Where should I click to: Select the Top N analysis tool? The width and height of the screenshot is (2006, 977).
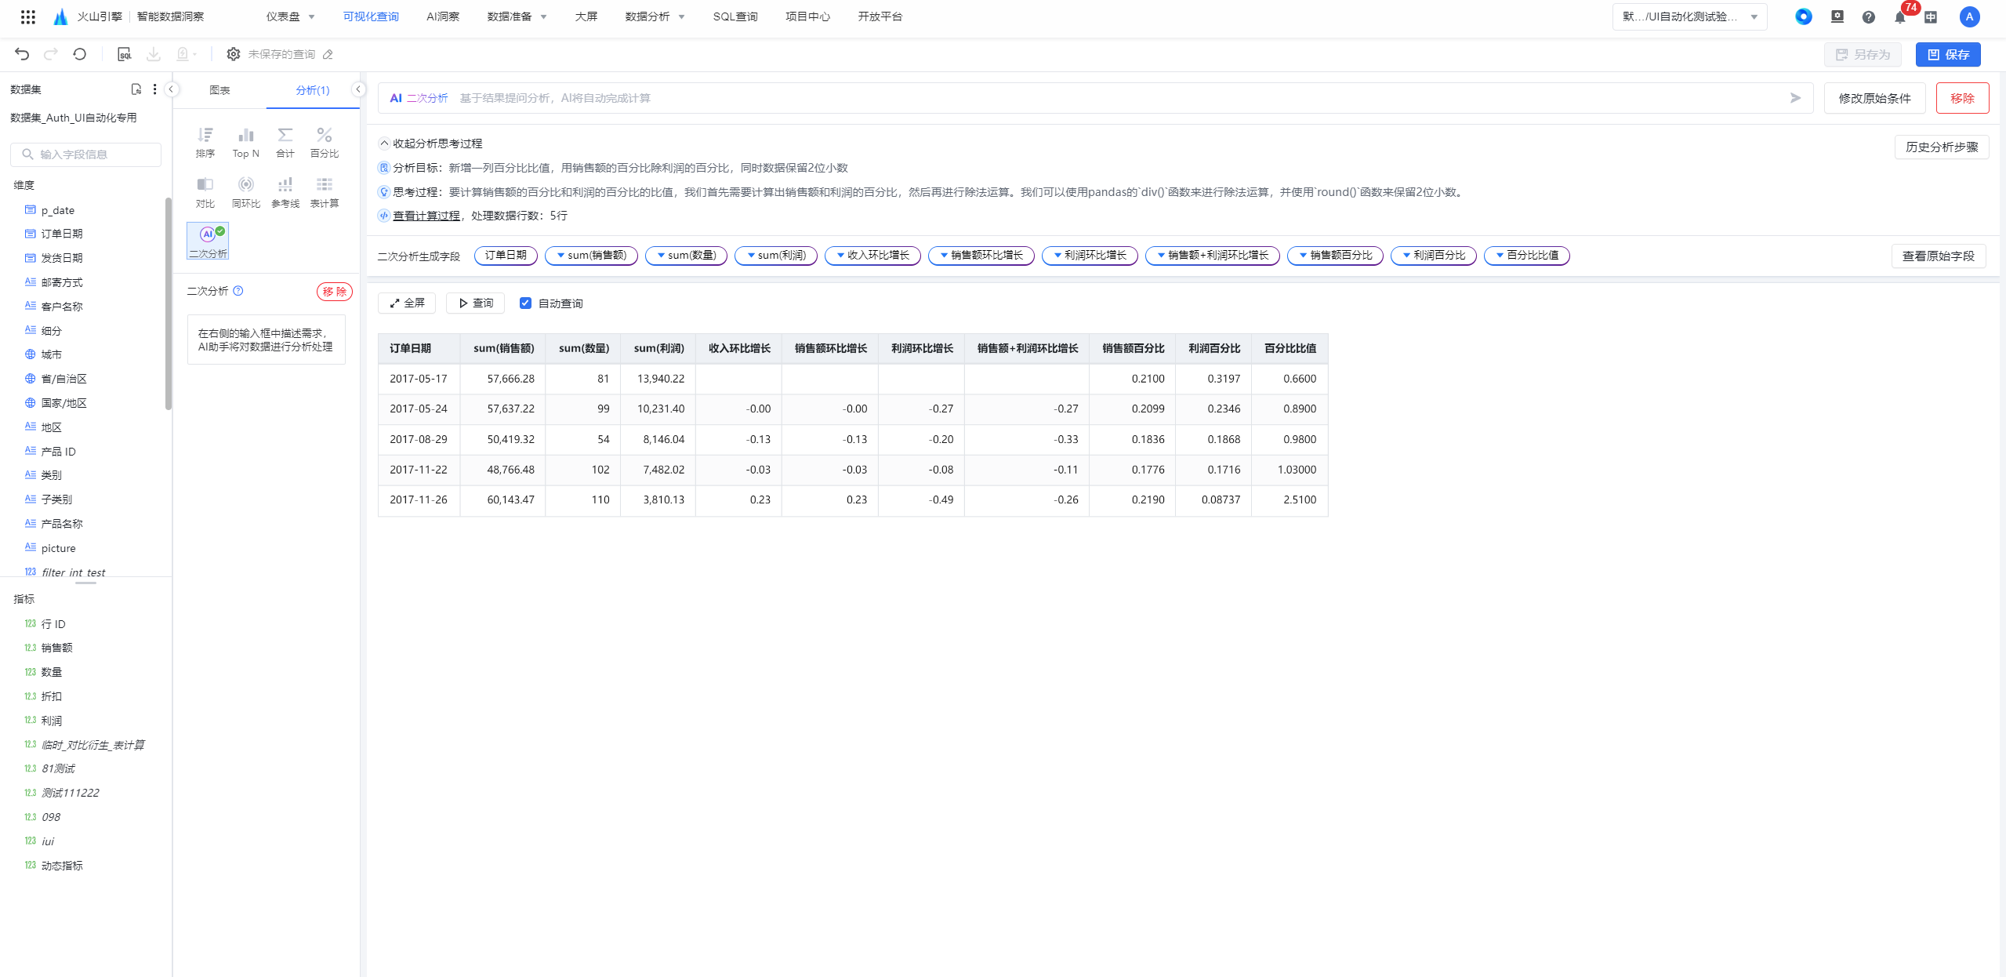(x=245, y=143)
